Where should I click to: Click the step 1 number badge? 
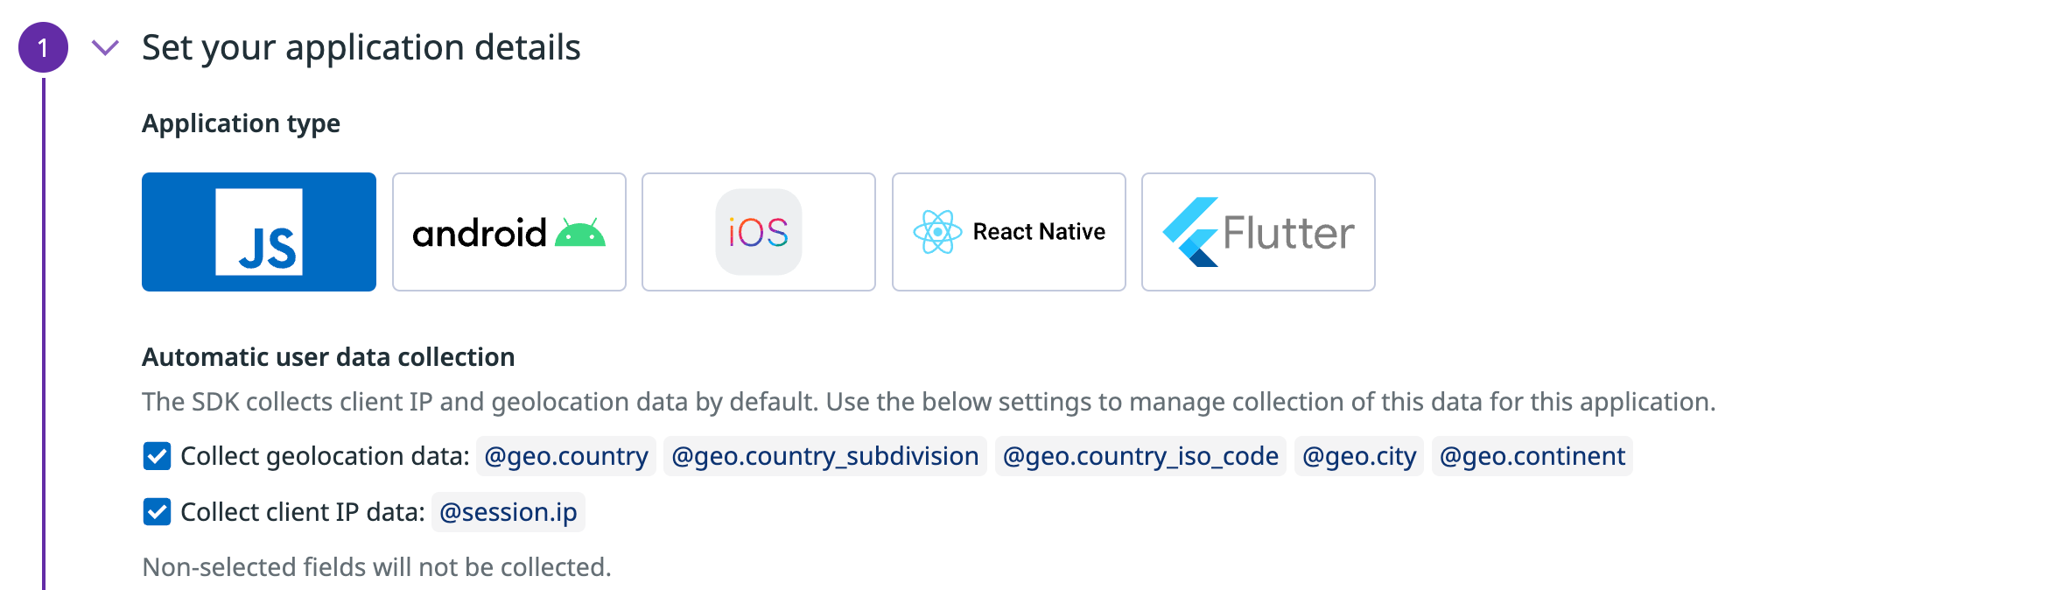tap(43, 47)
